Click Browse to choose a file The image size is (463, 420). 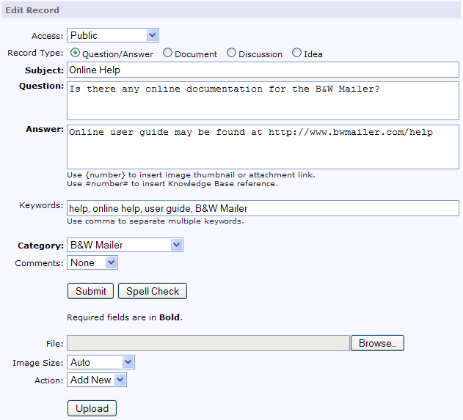377,343
